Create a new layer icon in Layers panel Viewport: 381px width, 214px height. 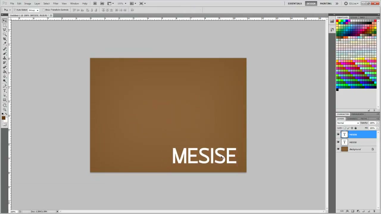point(368,211)
